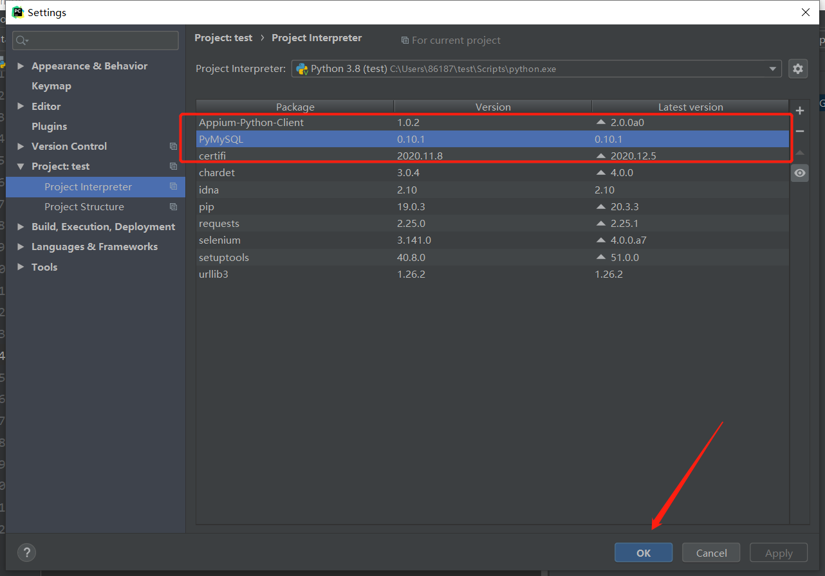This screenshot has width=825, height=576.
Task: Click upgrade arrow for requests 2.25.1
Action: (x=601, y=224)
